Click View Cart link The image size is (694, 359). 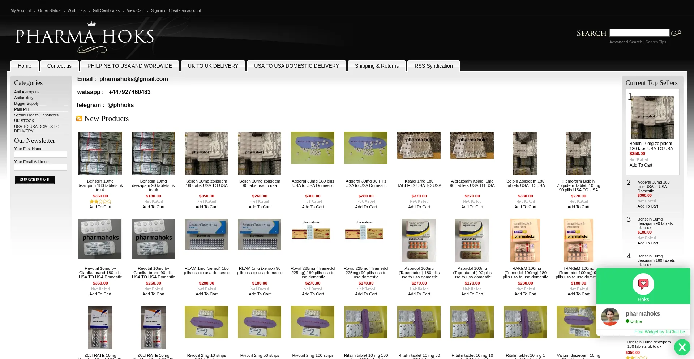[135, 10]
